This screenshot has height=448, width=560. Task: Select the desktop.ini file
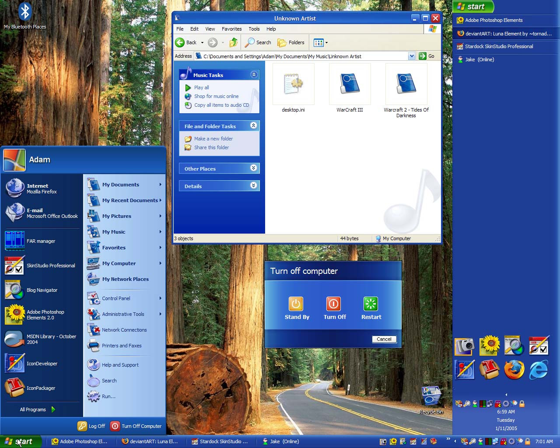point(293,88)
